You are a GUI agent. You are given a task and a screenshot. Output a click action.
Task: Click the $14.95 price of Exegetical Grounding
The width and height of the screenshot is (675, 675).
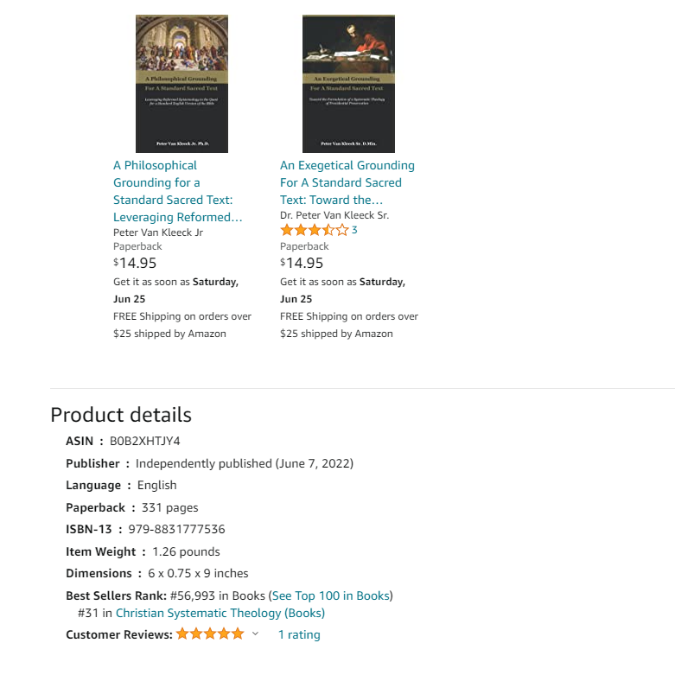(302, 264)
